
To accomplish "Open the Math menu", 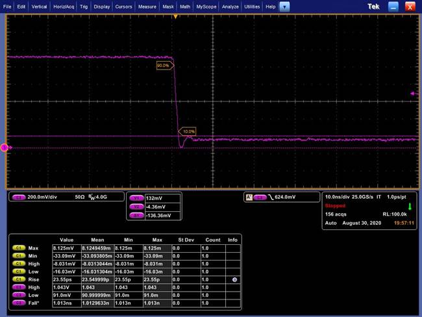I will (185, 6).
